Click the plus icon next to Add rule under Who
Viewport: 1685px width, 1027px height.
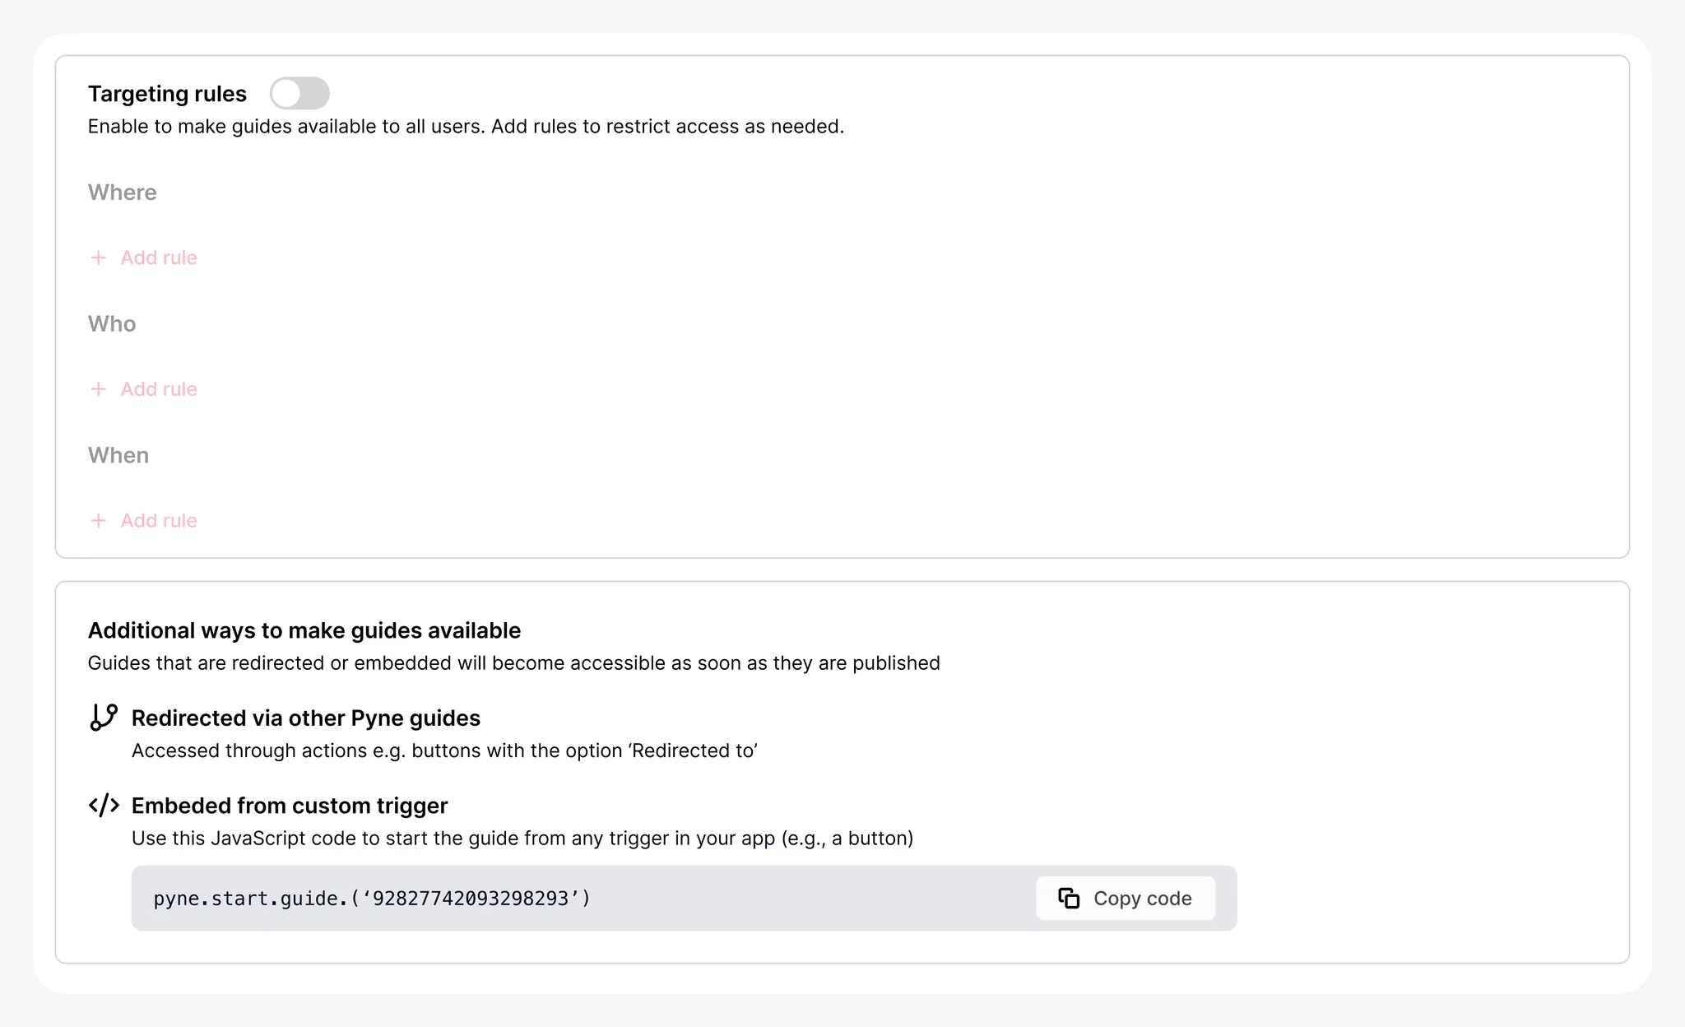tap(99, 388)
